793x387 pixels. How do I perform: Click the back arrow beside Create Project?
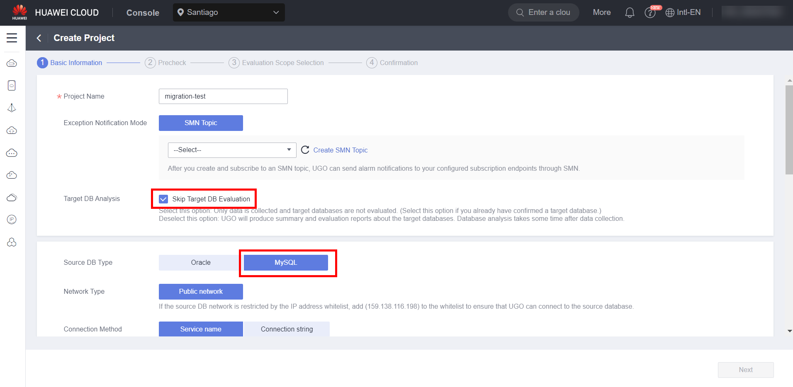point(39,38)
